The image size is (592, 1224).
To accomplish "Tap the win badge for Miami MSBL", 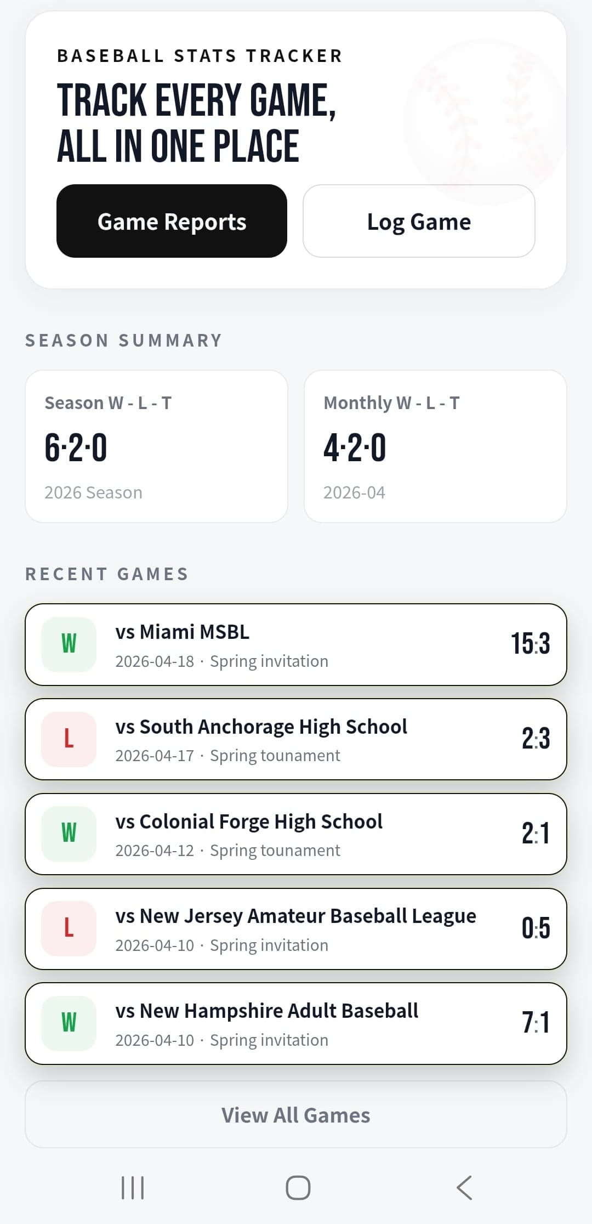I will click(x=69, y=644).
